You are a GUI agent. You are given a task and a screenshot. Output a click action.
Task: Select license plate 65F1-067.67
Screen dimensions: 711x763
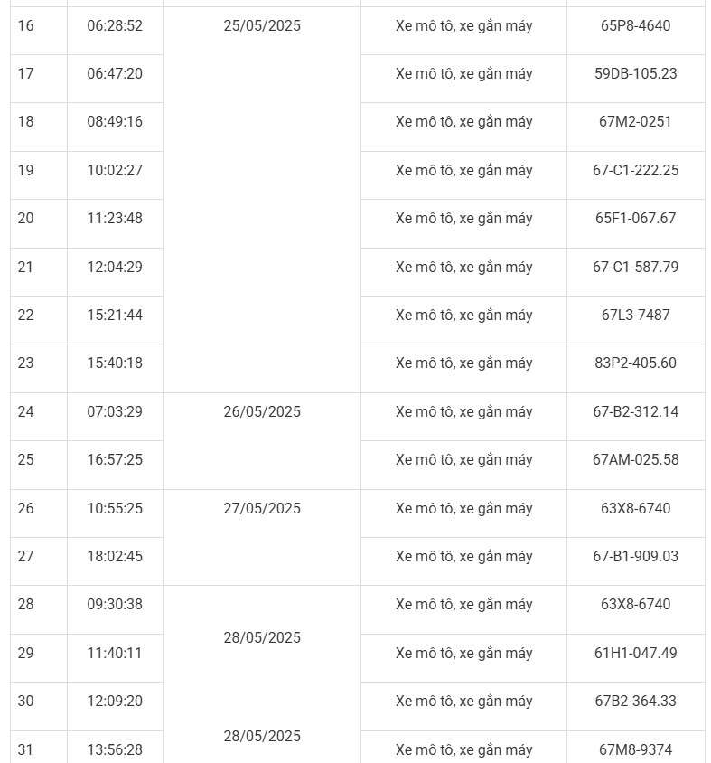(635, 219)
